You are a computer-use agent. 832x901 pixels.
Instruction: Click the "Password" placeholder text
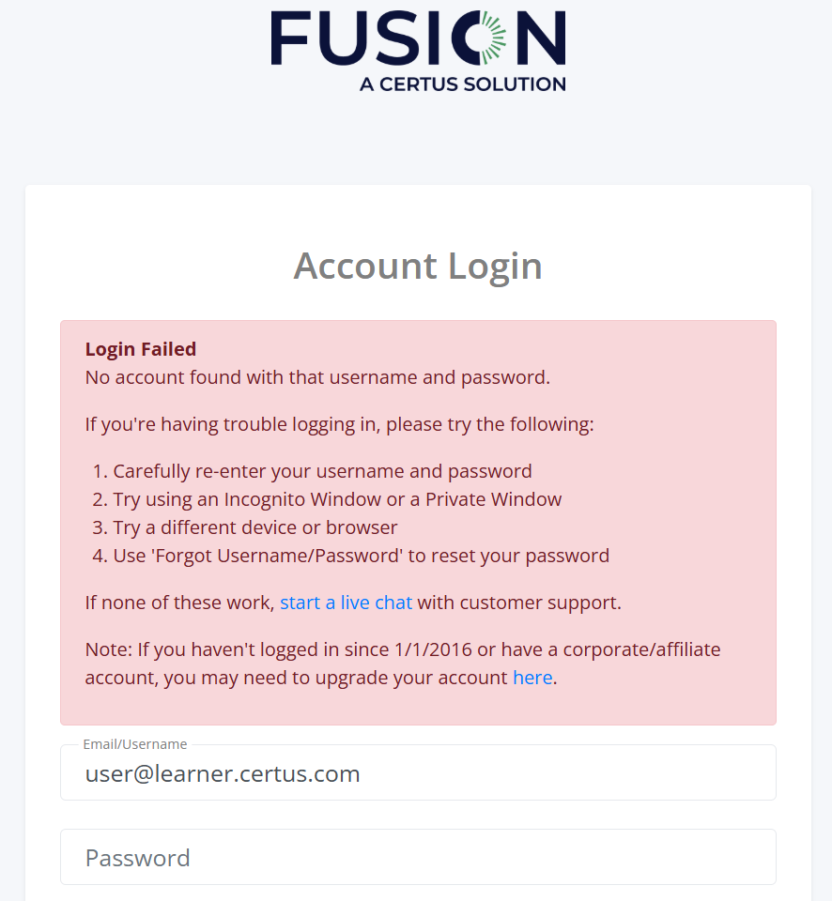click(x=138, y=857)
